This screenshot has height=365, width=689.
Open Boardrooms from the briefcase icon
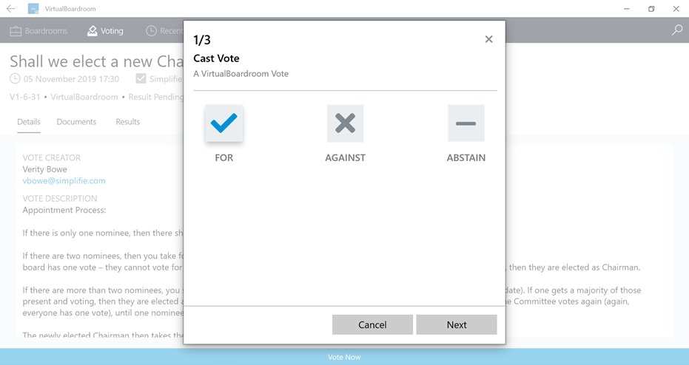[x=16, y=31]
